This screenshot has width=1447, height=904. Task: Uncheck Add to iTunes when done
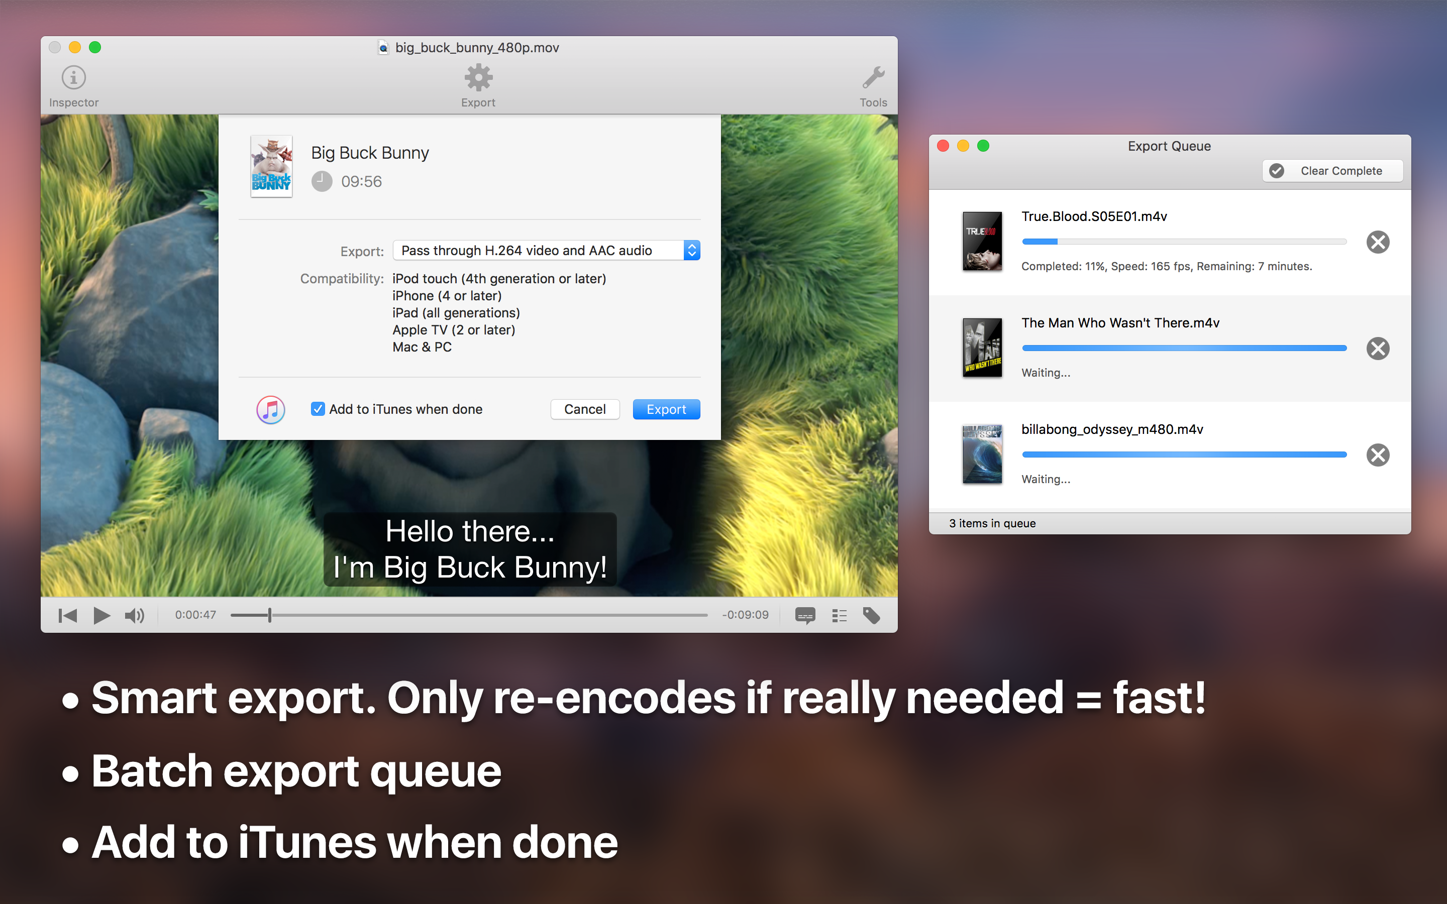tap(318, 409)
